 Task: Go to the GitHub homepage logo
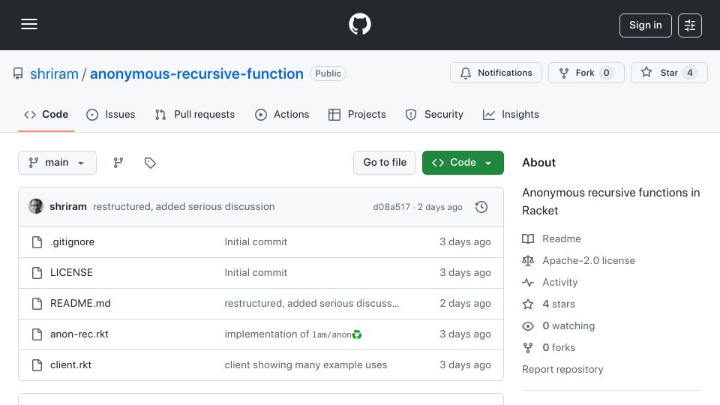pyautogui.click(x=360, y=24)
